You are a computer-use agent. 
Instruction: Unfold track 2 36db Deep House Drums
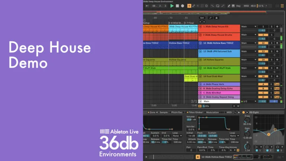click(x=200, y=35)
